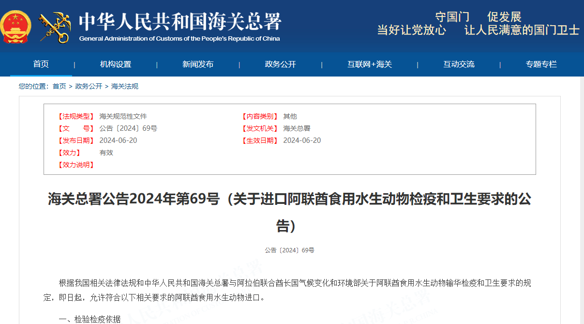Click the heading 一、检验检疫依据
The width and height of the screenshot is (584, 324).
[90, 319]
